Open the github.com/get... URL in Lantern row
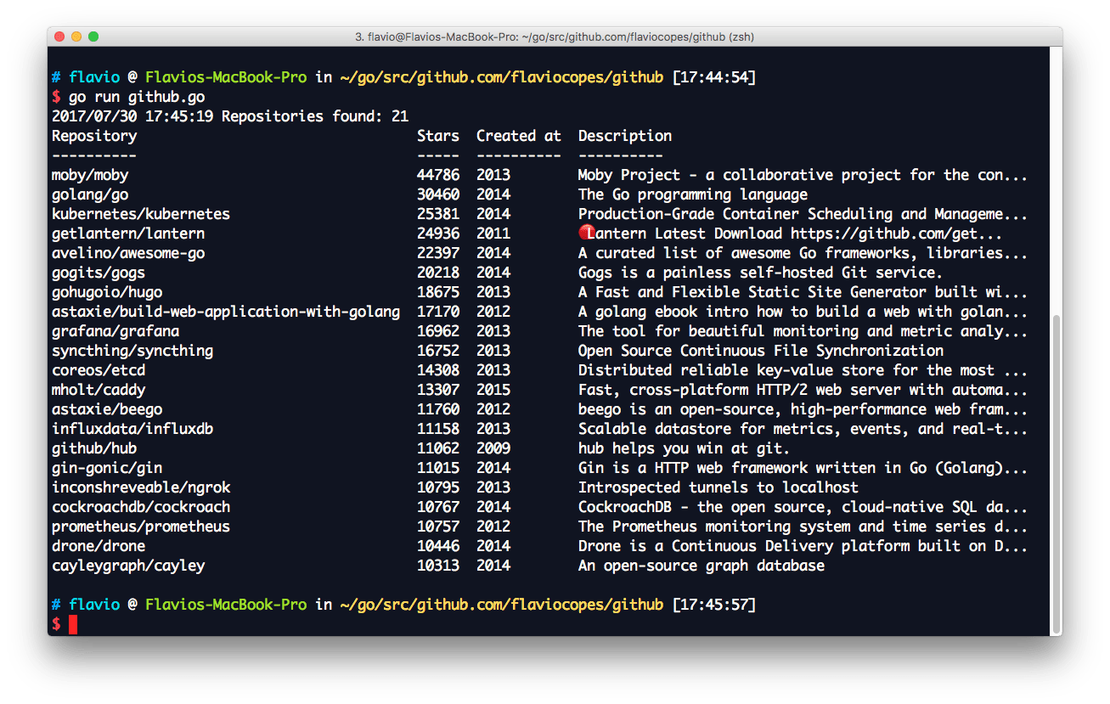The image size is (1110, 704). coord(896,234)
